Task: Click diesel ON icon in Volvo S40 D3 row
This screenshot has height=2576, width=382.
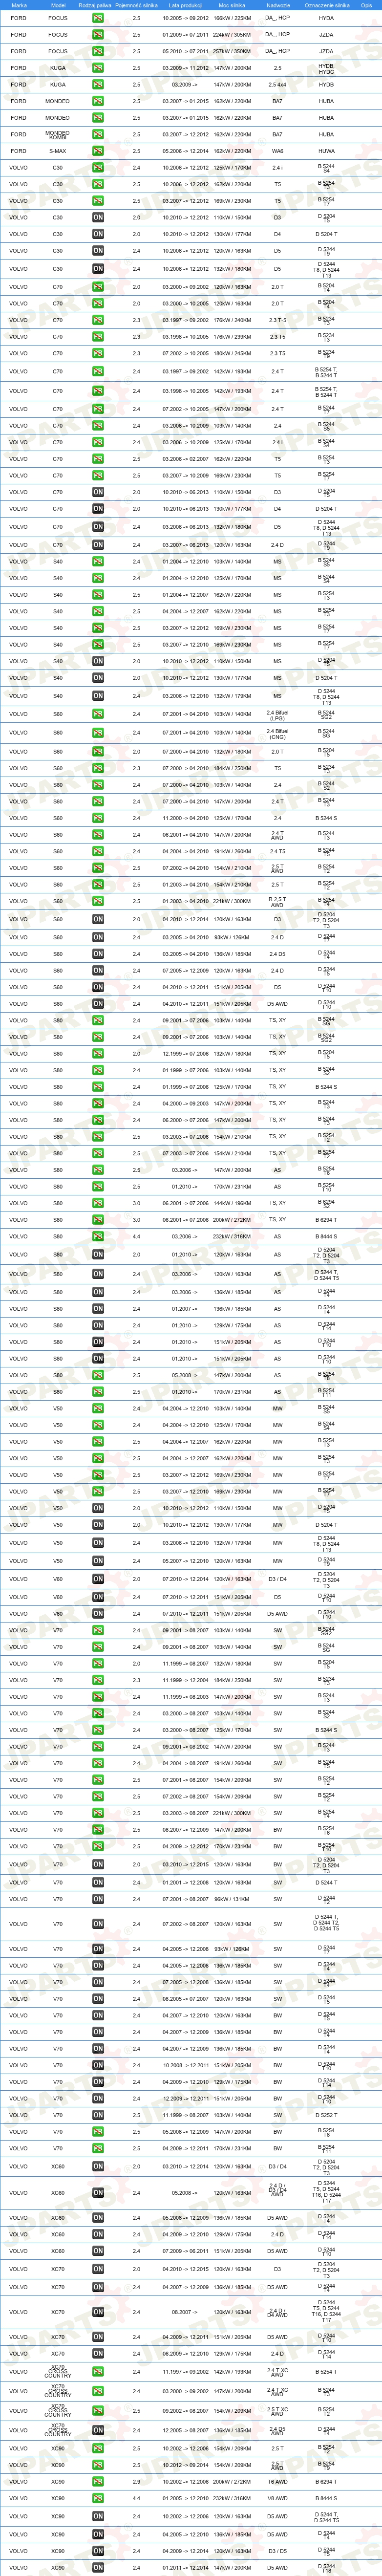Action: (98, 661)
